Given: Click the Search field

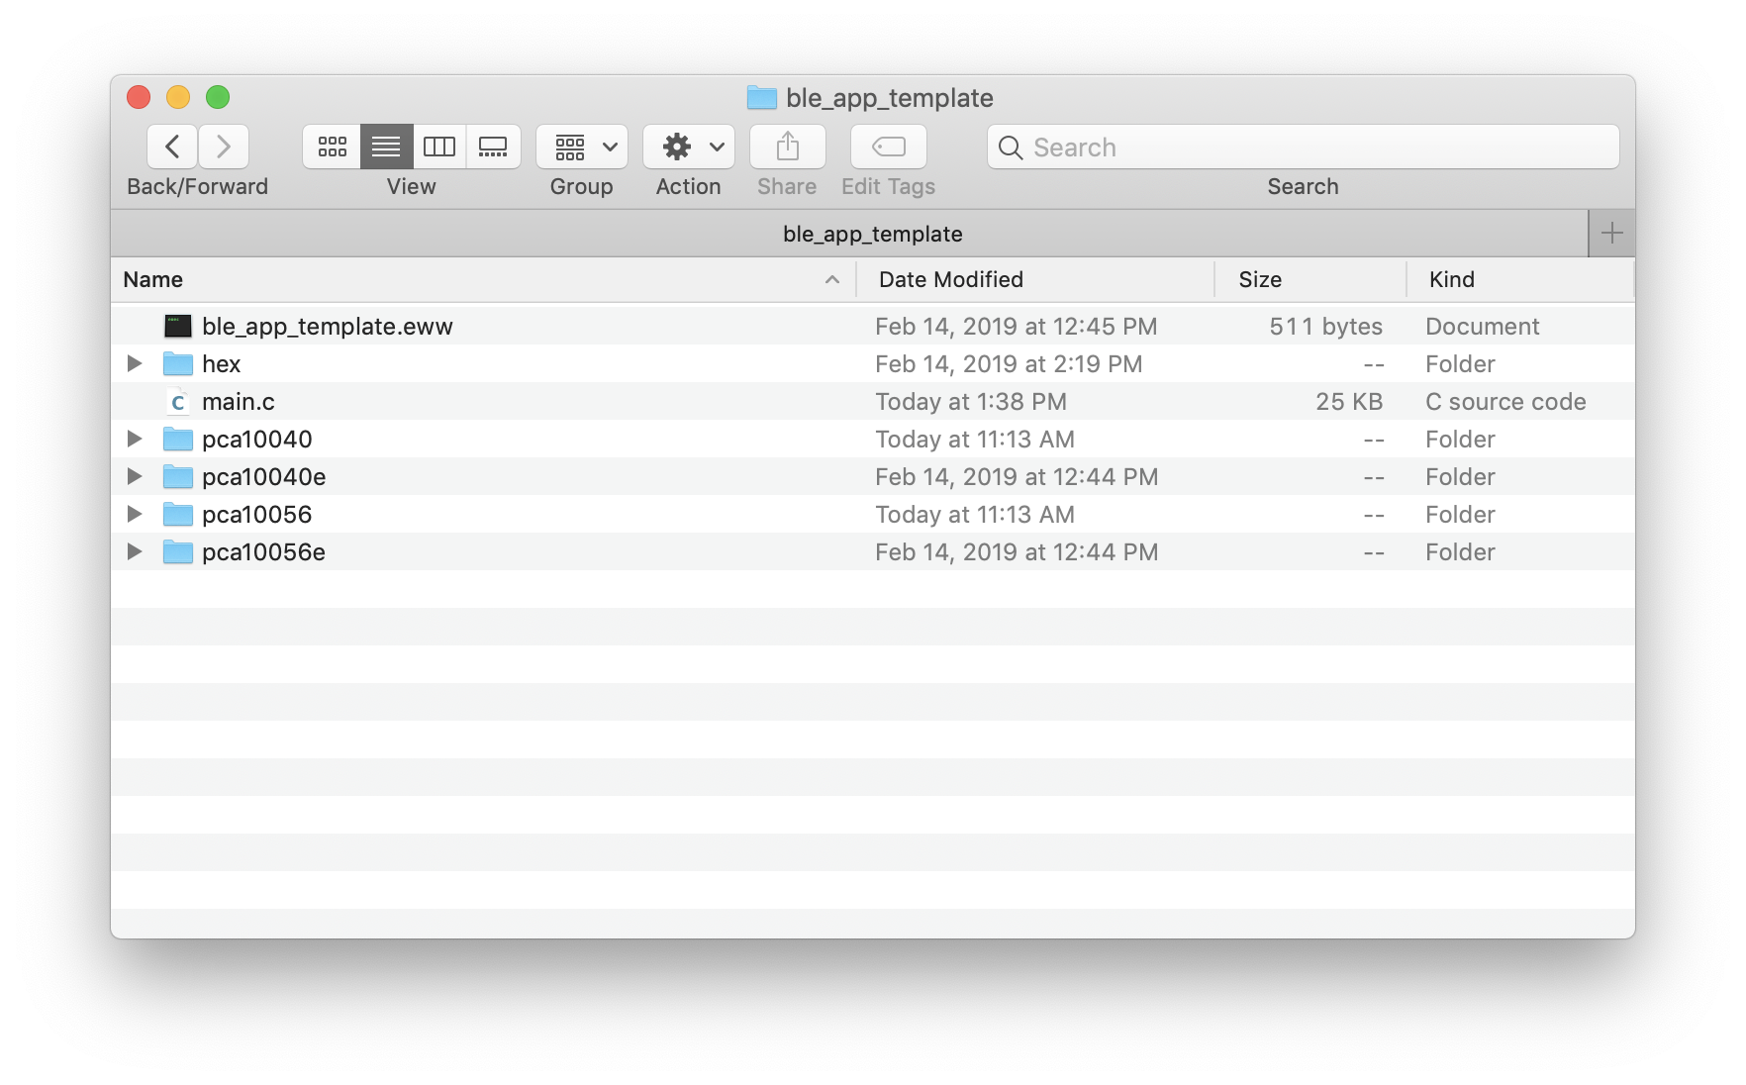Looking at the screenshot, I should pos(1303,148).
